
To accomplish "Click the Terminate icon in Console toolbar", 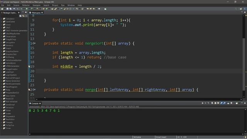I will (x=202, y=103).
